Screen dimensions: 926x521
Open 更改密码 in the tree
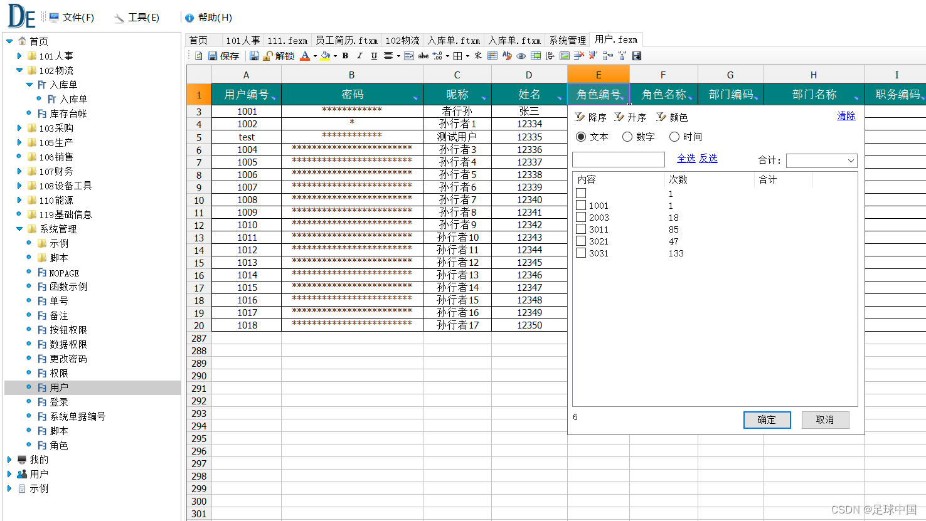(68, 359)
